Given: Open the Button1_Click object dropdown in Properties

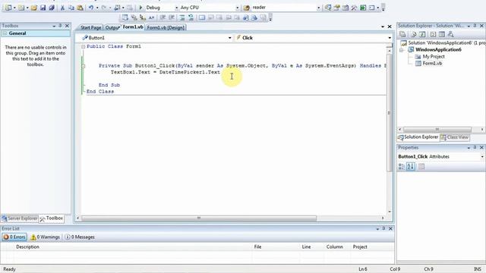Looking at the screenshot, I should click(x=482, y=157).
